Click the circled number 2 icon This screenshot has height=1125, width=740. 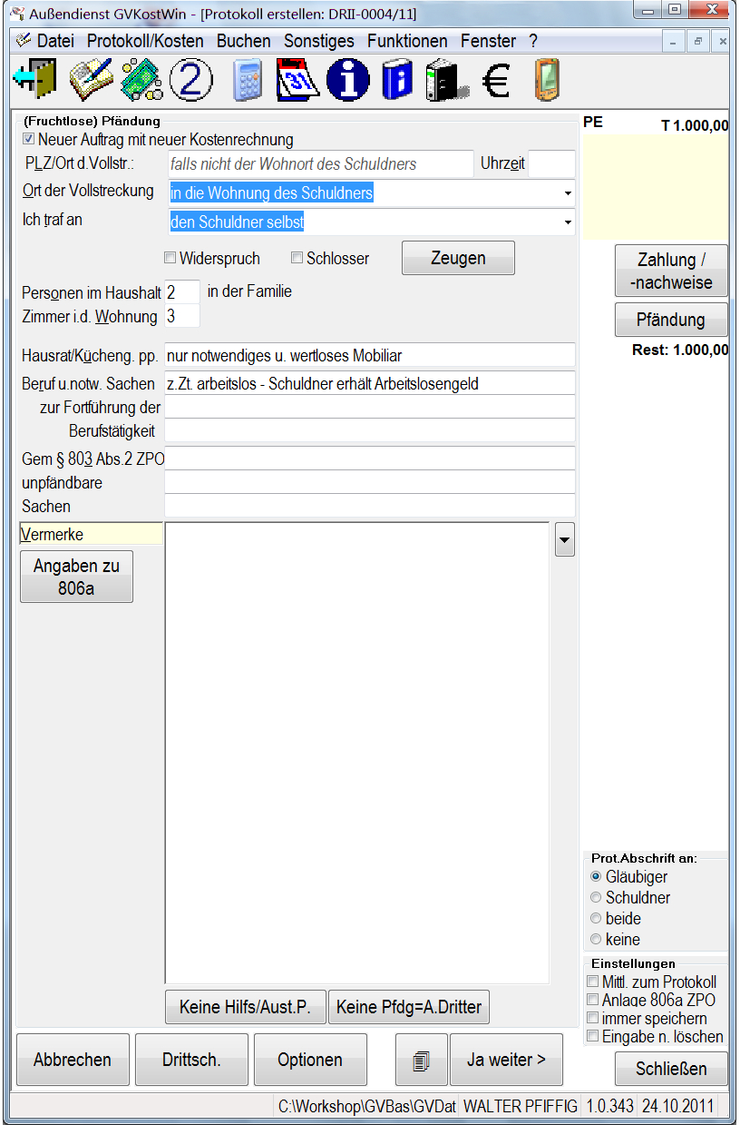[x=191, y=80]
